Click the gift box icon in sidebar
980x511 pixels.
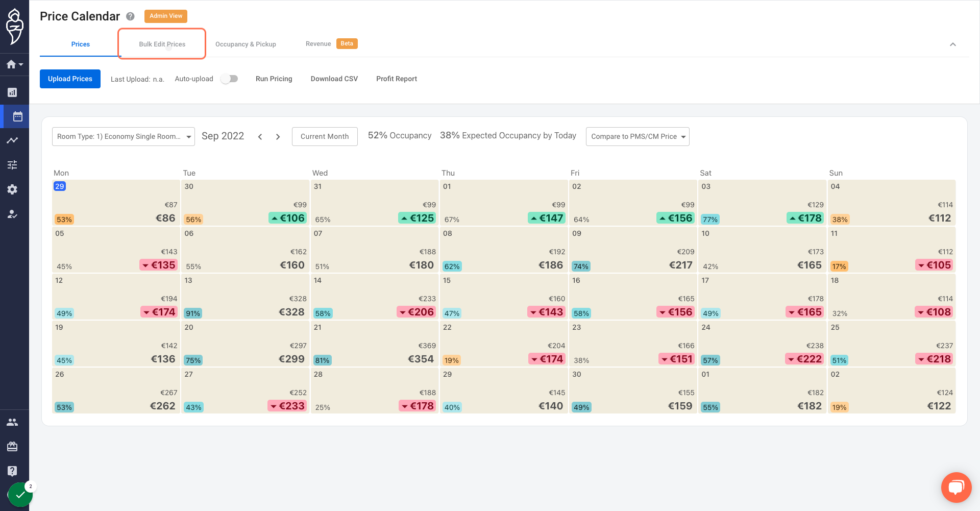(12, 447)
